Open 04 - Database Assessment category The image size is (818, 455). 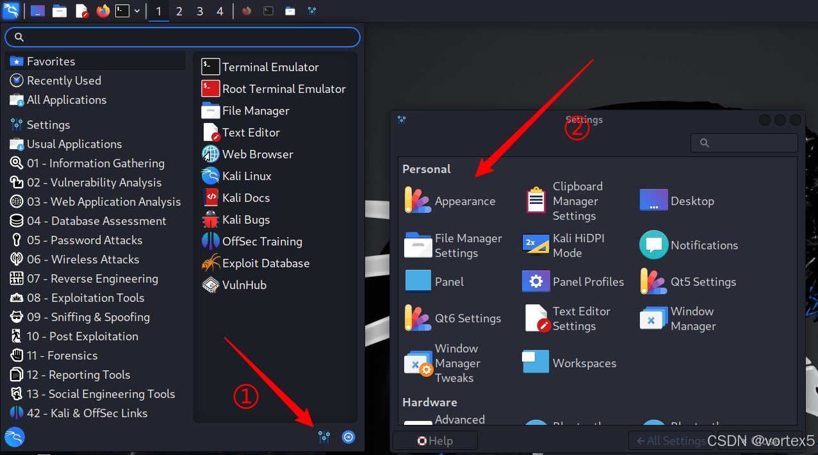(x=95, y=220)
